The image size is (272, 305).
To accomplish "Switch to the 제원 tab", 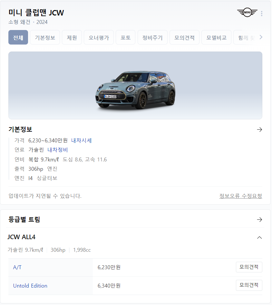I will click(72, 37).
